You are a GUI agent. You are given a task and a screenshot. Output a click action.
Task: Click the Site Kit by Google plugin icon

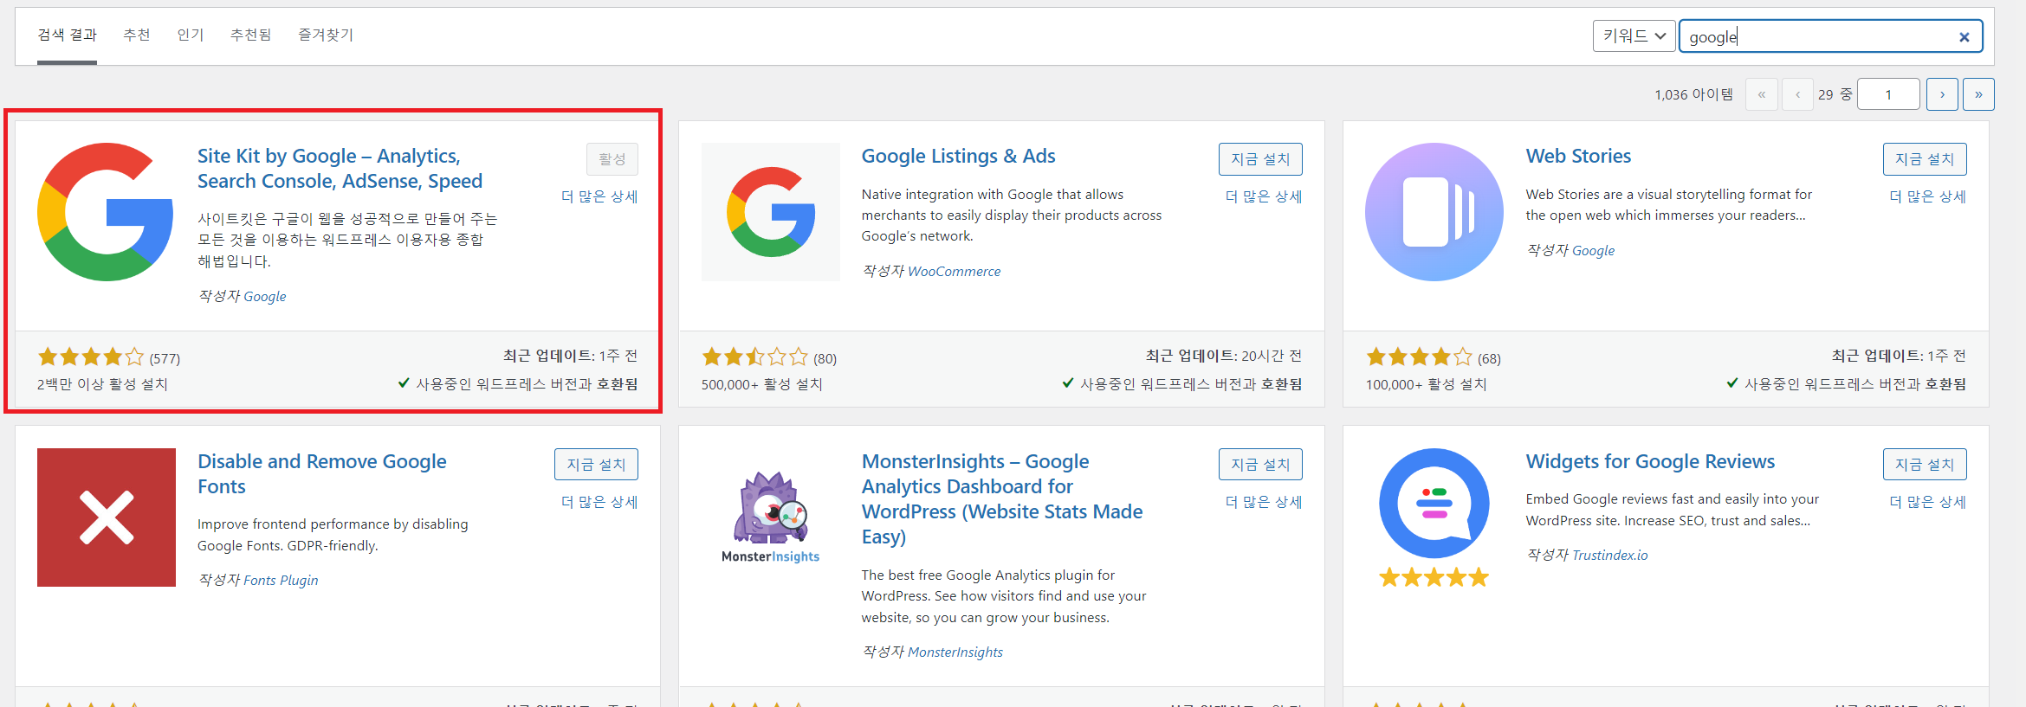(x=105, y=210)
